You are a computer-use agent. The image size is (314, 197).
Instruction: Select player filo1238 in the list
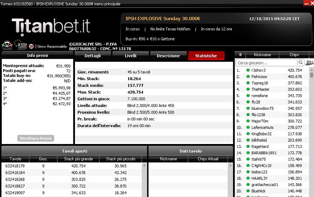coord(272,115)
